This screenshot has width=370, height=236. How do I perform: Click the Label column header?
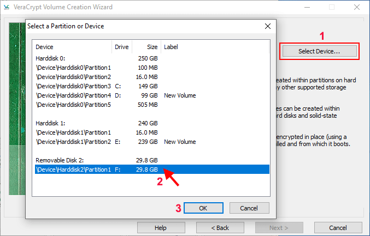pos(215,47)
